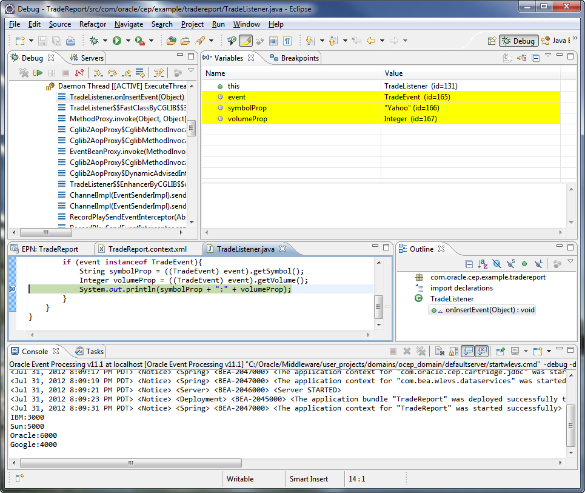Switch to the Java perspective button

tap(556, 41)
